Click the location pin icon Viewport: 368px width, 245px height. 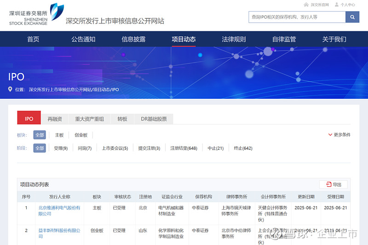10,89
